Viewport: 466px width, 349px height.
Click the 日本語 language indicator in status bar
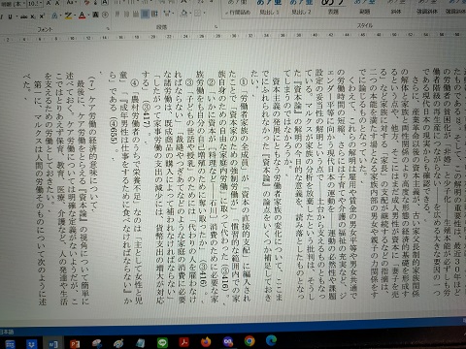pos(7,332)
